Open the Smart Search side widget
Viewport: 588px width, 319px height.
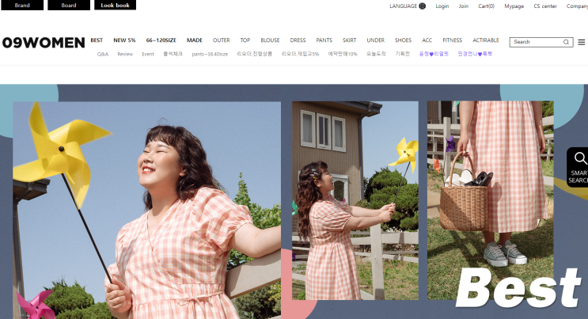[x=578, y=167]
